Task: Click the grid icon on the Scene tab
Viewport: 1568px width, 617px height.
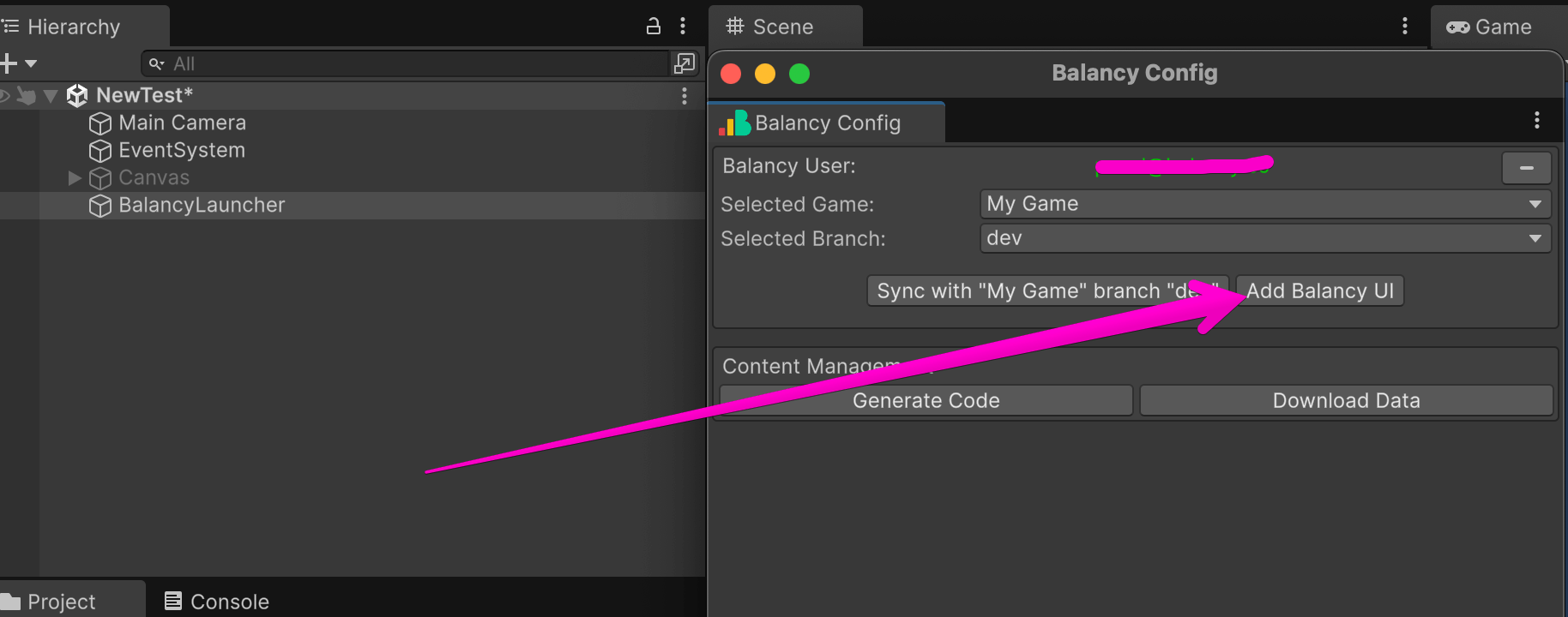Action: 734,27
